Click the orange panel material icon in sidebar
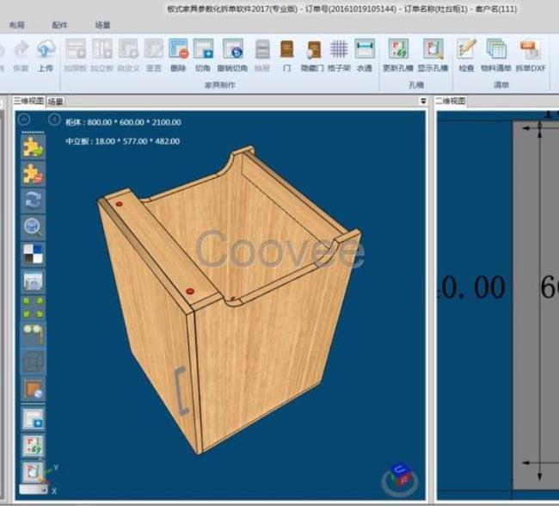 click(34, 389)
